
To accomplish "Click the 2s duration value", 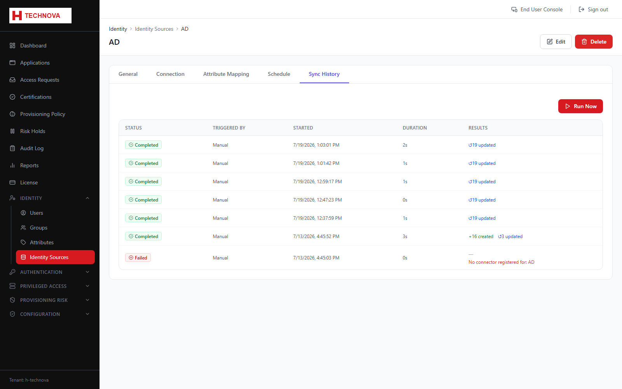I will click(x=405, y=145).
